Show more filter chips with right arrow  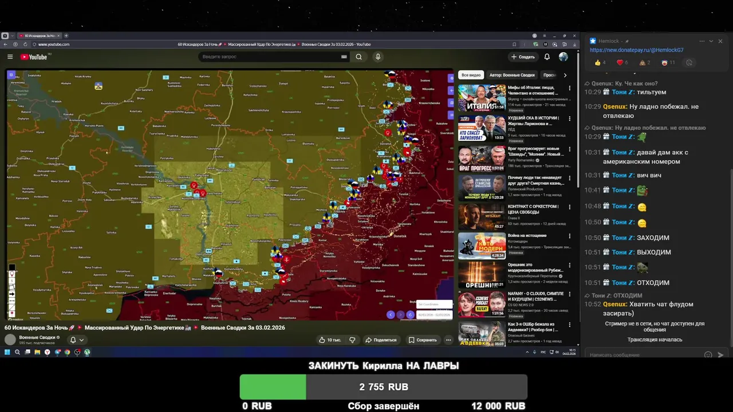click(x=565, y=75)
